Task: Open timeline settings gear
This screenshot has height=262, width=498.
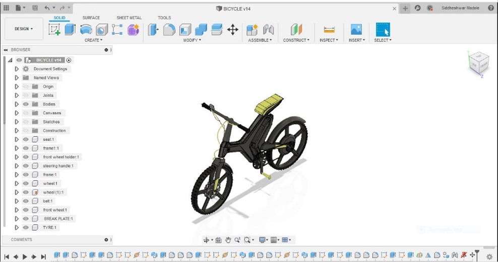Action: tap(489, 256)
